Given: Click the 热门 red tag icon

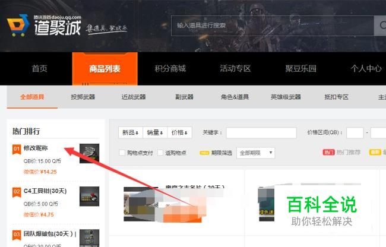Looking at the screenshot, I should click(328, 152).
